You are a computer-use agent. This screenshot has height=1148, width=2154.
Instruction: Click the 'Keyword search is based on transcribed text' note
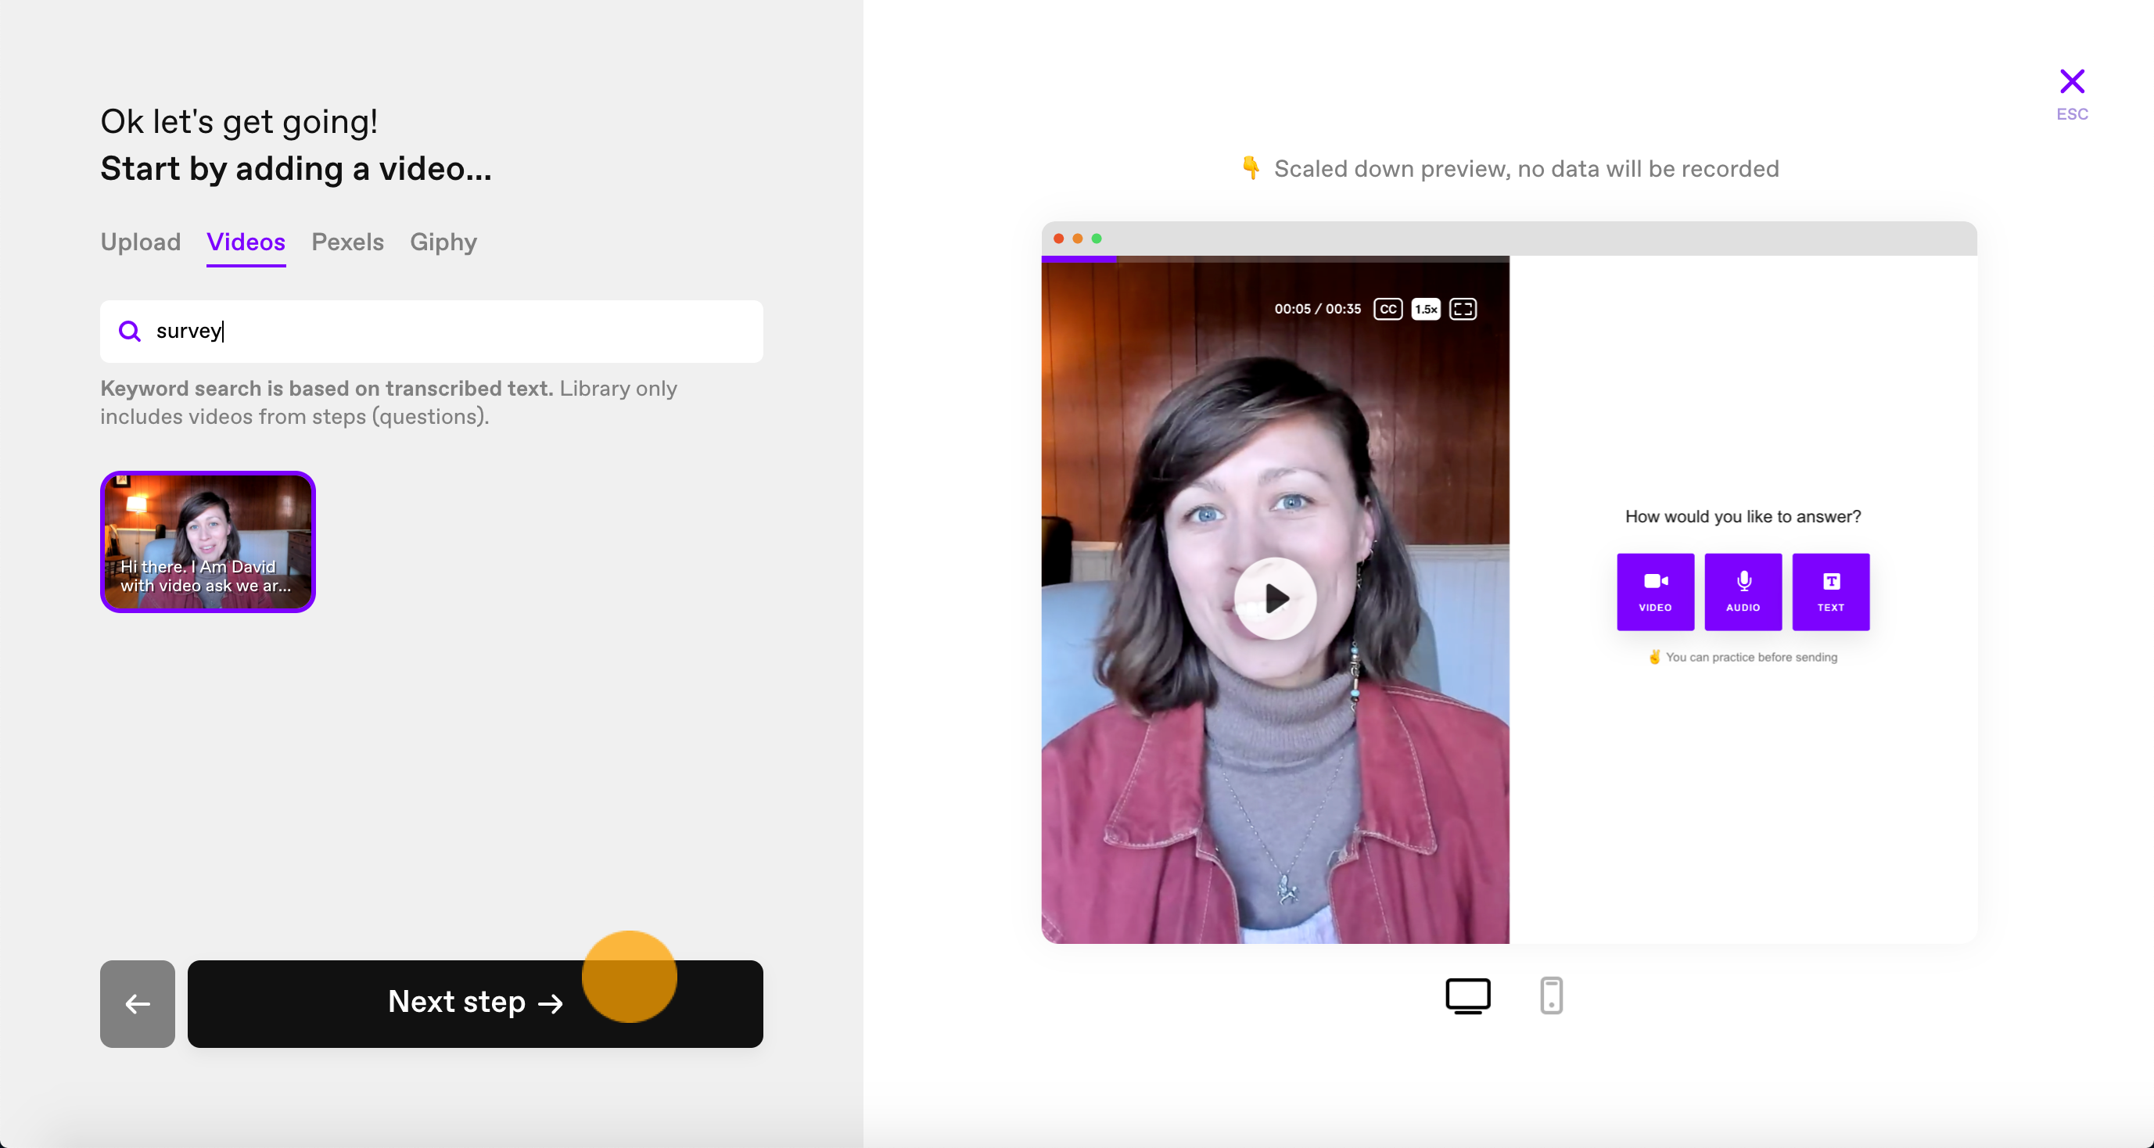pyautogui.click(x=327, y=389)
